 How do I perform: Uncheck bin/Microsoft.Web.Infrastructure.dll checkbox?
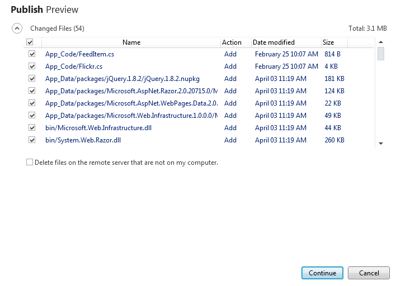point(32,127)
